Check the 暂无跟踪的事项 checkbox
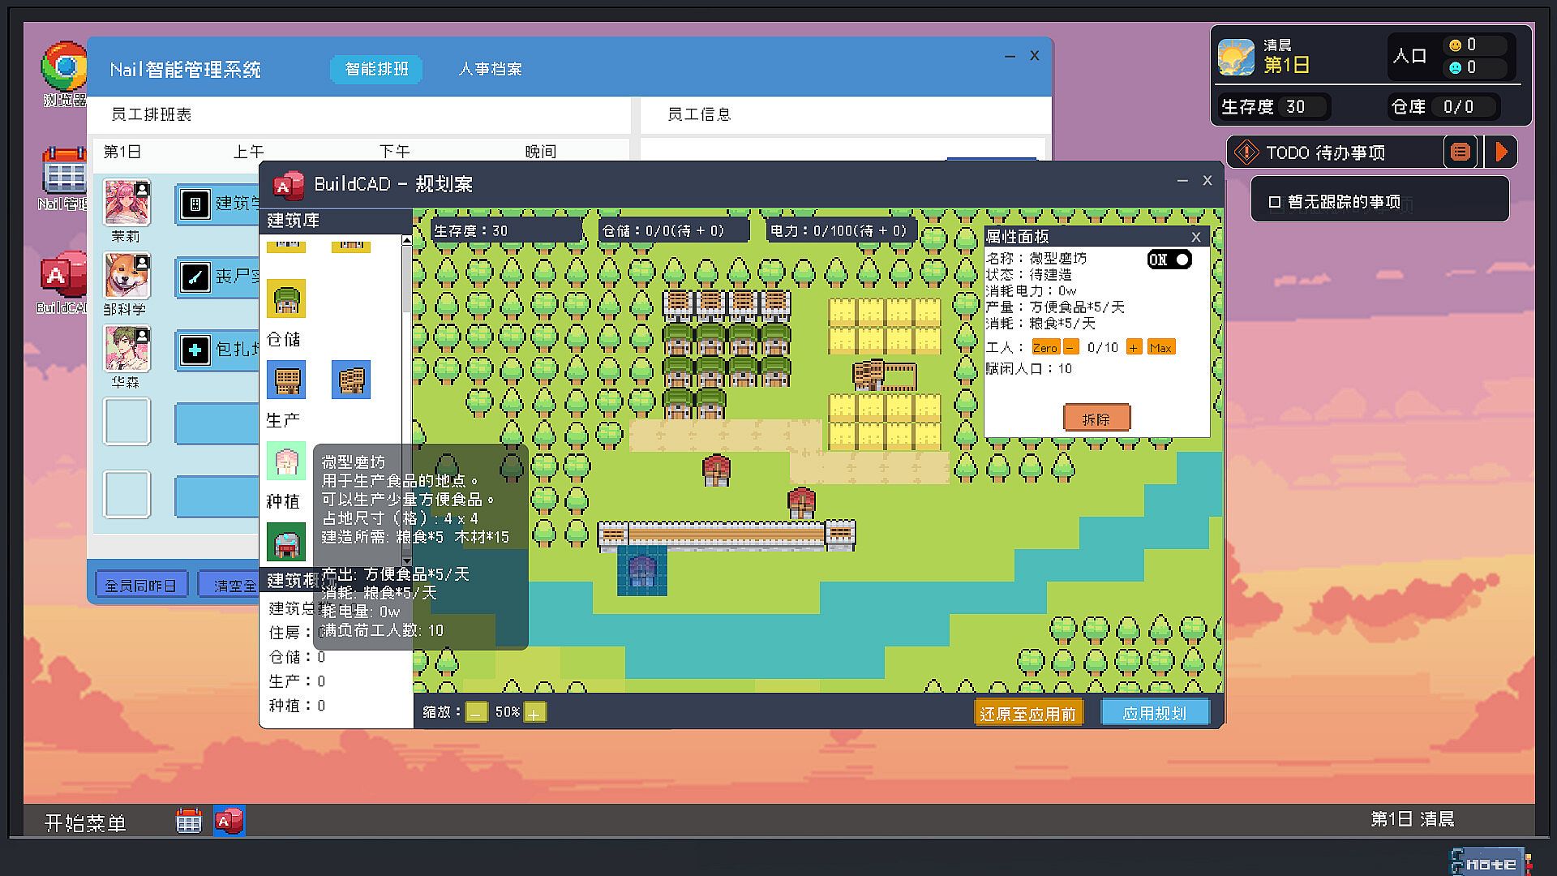 click(x=1274, y=202)
